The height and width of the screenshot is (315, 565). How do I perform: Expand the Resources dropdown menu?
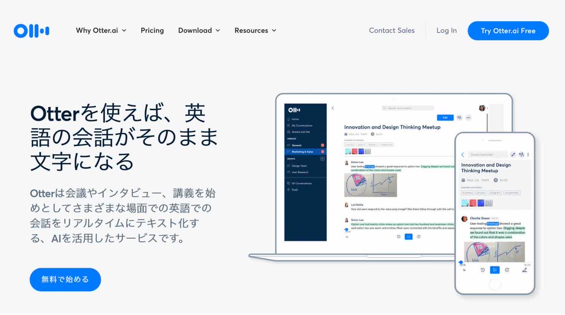(x=255, y=30)
